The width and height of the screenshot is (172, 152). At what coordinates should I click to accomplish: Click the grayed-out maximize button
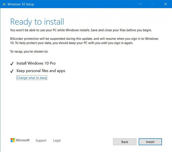153,4
